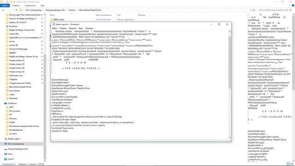Image resolution: width=295 pixels, height=166 pixels.
Task: Click the minecraft folder icon
Action: (7, 34)
